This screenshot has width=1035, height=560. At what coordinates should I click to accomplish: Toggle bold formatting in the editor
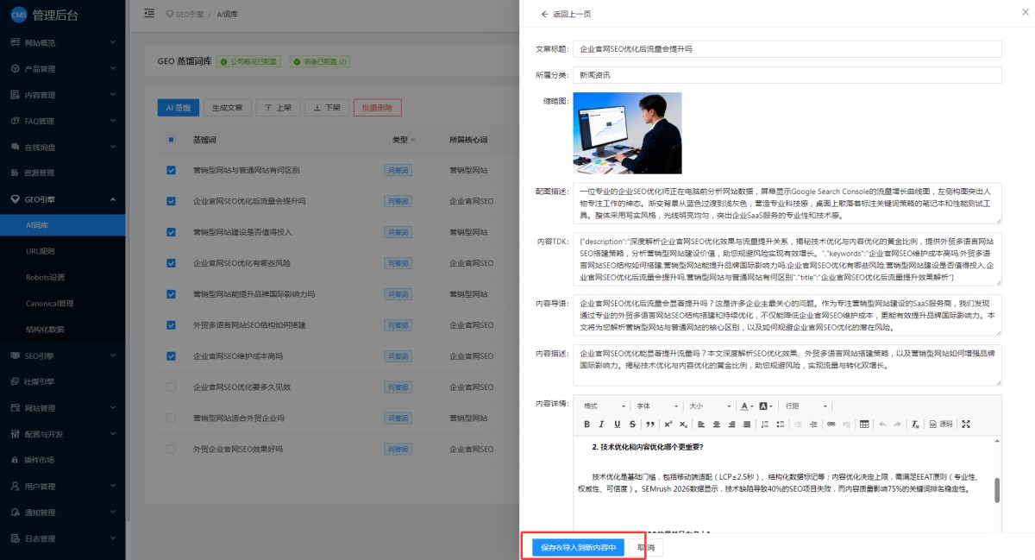coord(587,425)
